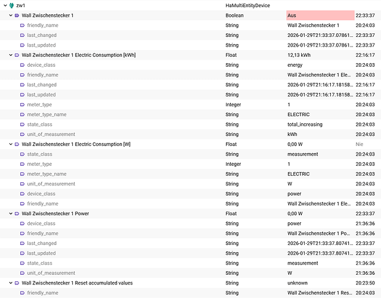Viewport: 381px width, 298px height.
Task: Select the unknown value of Reset row
Action: [298, 283]
